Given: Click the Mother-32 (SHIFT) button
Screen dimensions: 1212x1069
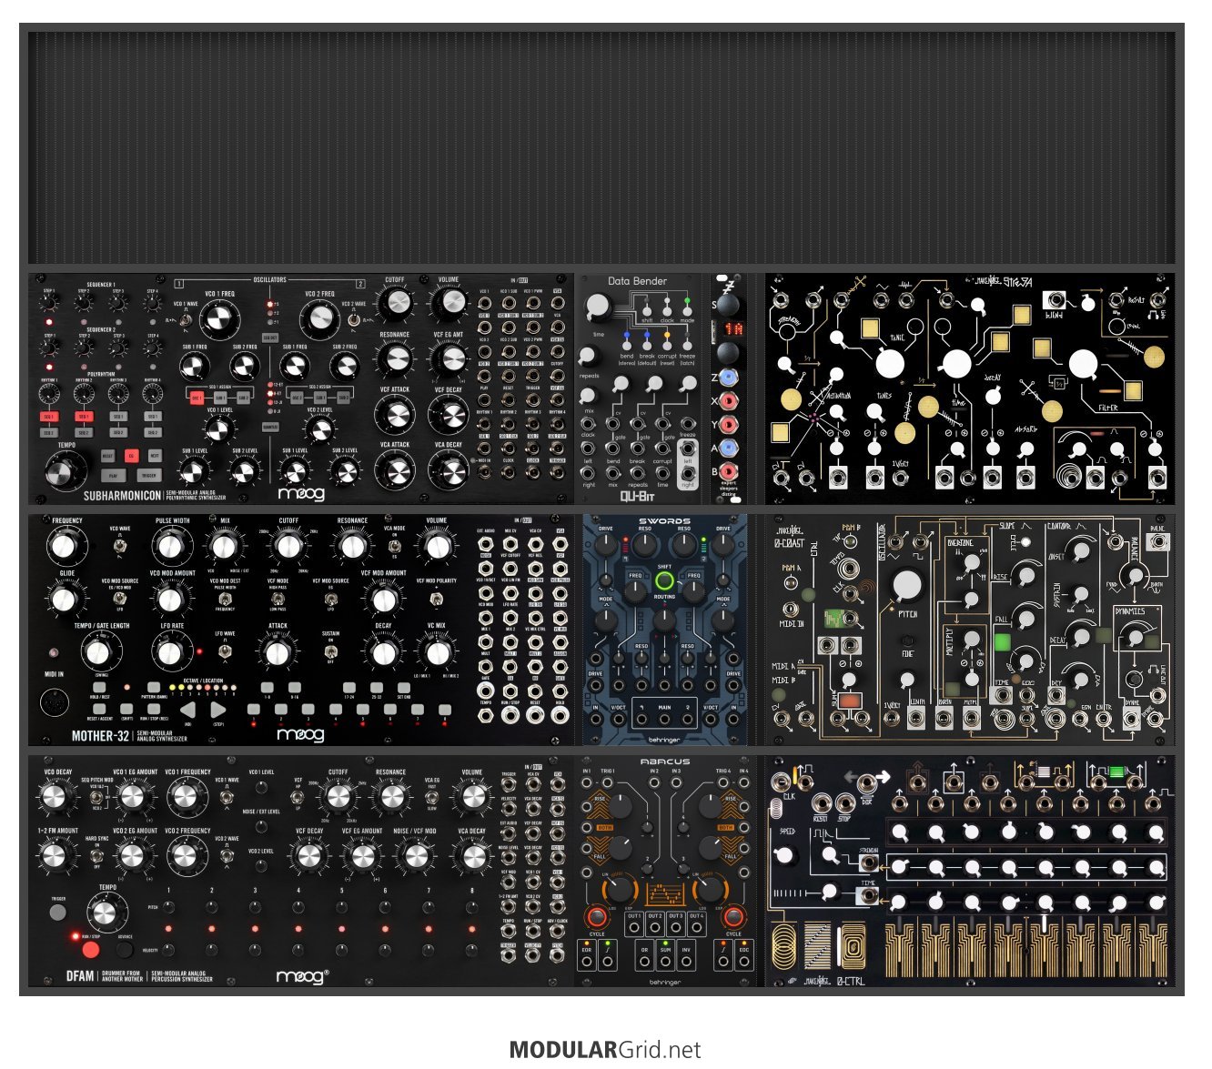Looking at the screenshot, I should (126, 711).
